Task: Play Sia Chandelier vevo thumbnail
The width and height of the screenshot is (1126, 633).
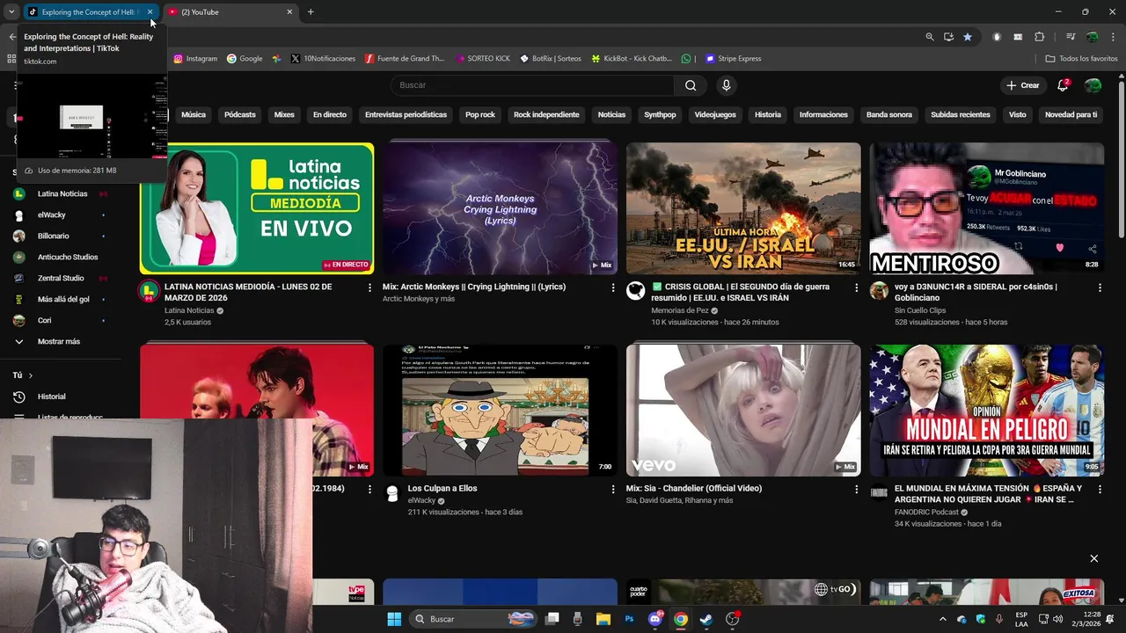Action: tap(743, 411)
